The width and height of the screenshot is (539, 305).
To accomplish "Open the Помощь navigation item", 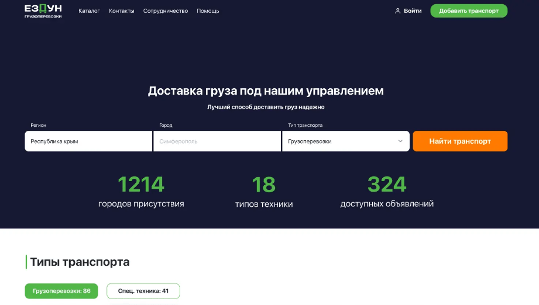I will coord(208,11).
